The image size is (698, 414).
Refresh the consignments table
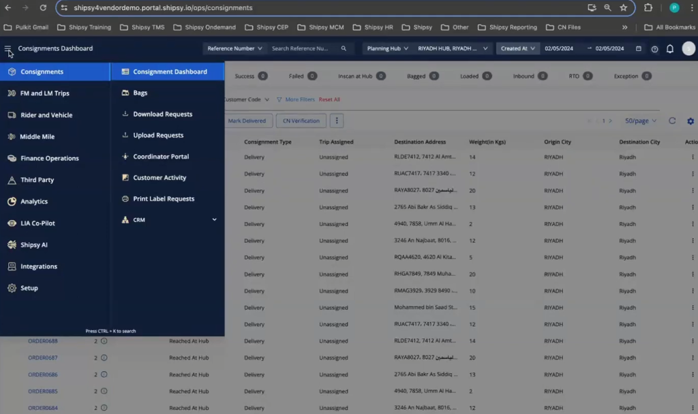click(672, 121)
